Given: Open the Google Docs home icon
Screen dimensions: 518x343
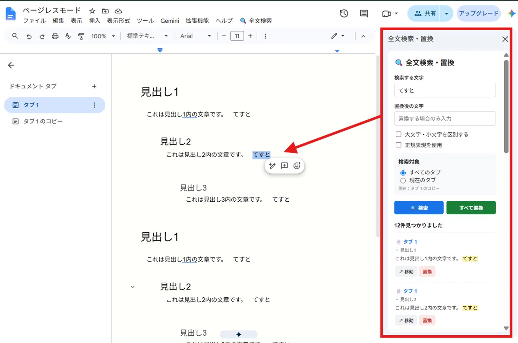Looking at the screenshot, I should (x=10, y=14).
